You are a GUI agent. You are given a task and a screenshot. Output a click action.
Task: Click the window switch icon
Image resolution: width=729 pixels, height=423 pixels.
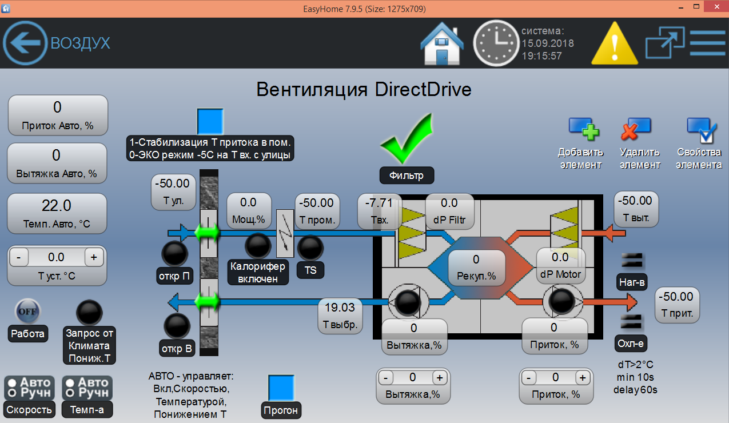665,43
